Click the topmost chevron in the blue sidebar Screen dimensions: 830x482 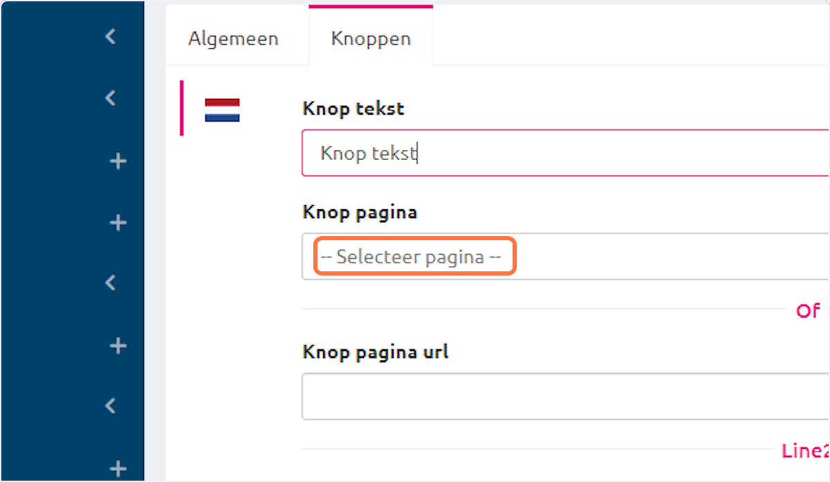[111, 37]
